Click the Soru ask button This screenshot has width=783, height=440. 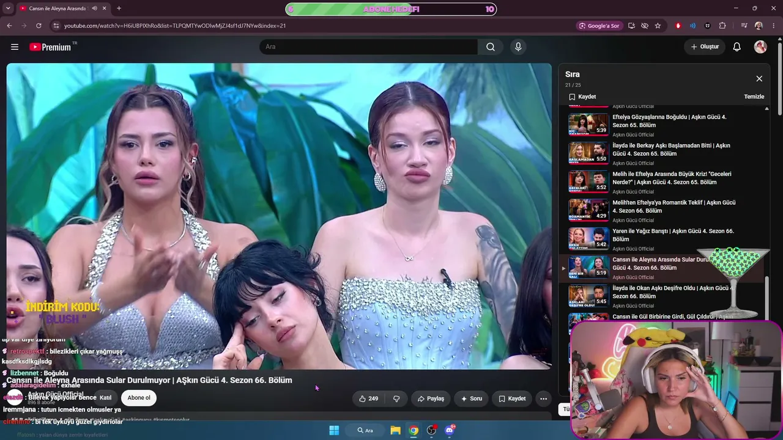pyautogui.click(x=471, y=398)
